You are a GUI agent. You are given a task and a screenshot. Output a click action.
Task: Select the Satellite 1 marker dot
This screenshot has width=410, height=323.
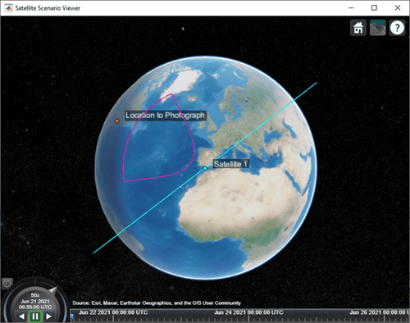205,168
